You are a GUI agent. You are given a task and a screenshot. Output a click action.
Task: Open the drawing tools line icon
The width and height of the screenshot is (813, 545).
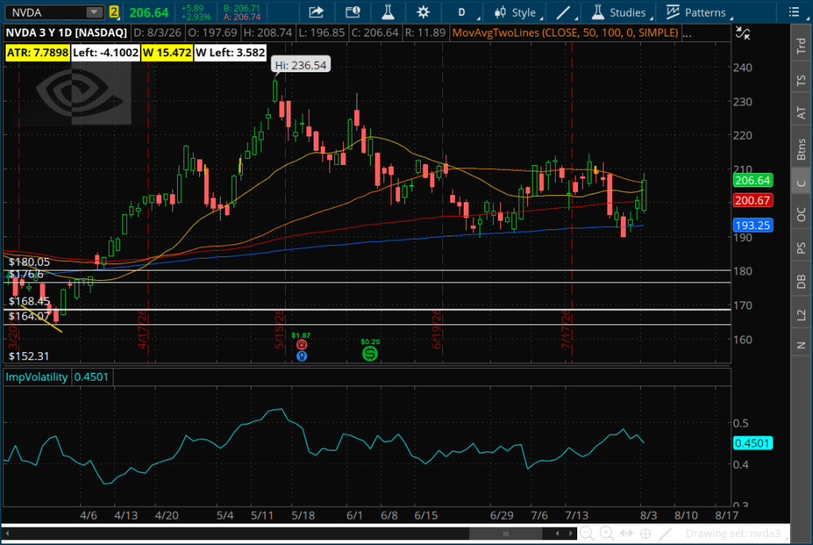564,12
